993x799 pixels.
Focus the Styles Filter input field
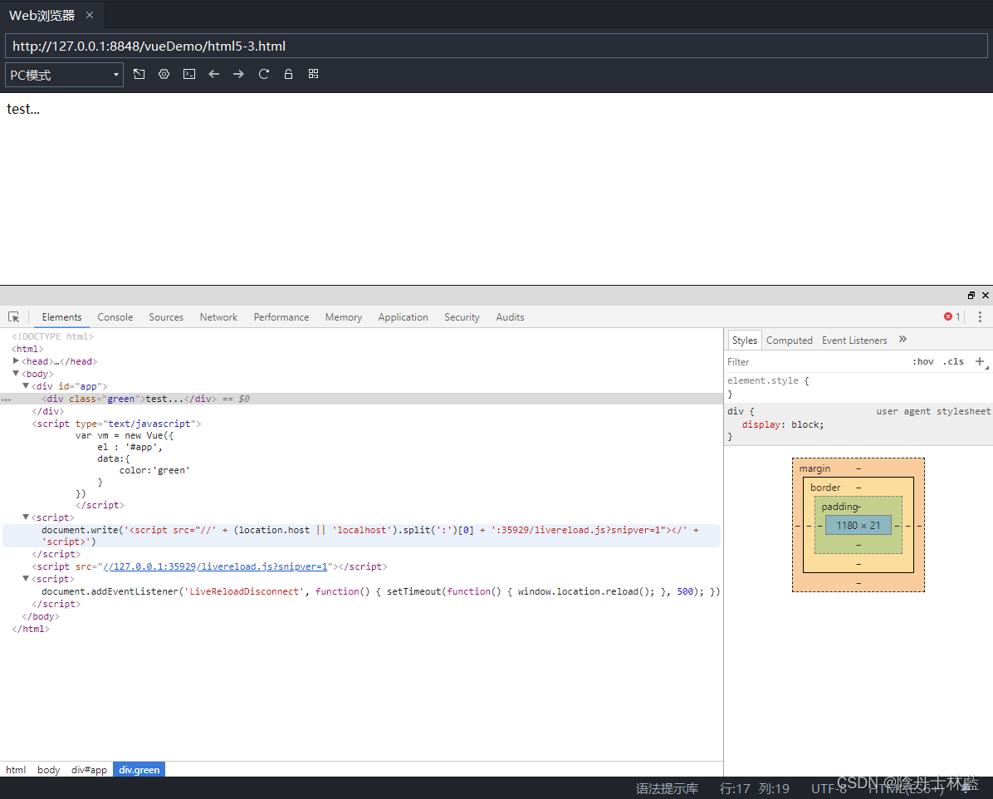point(817,361)
